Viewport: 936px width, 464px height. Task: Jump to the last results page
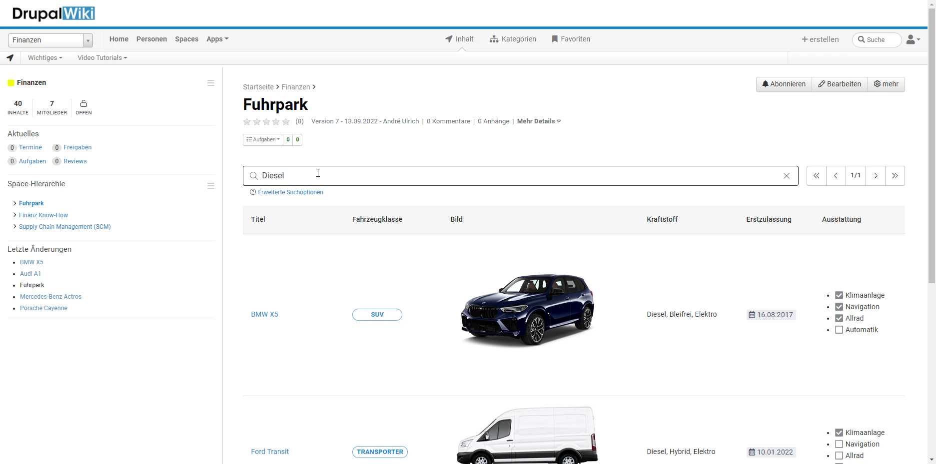coord(894,176)
